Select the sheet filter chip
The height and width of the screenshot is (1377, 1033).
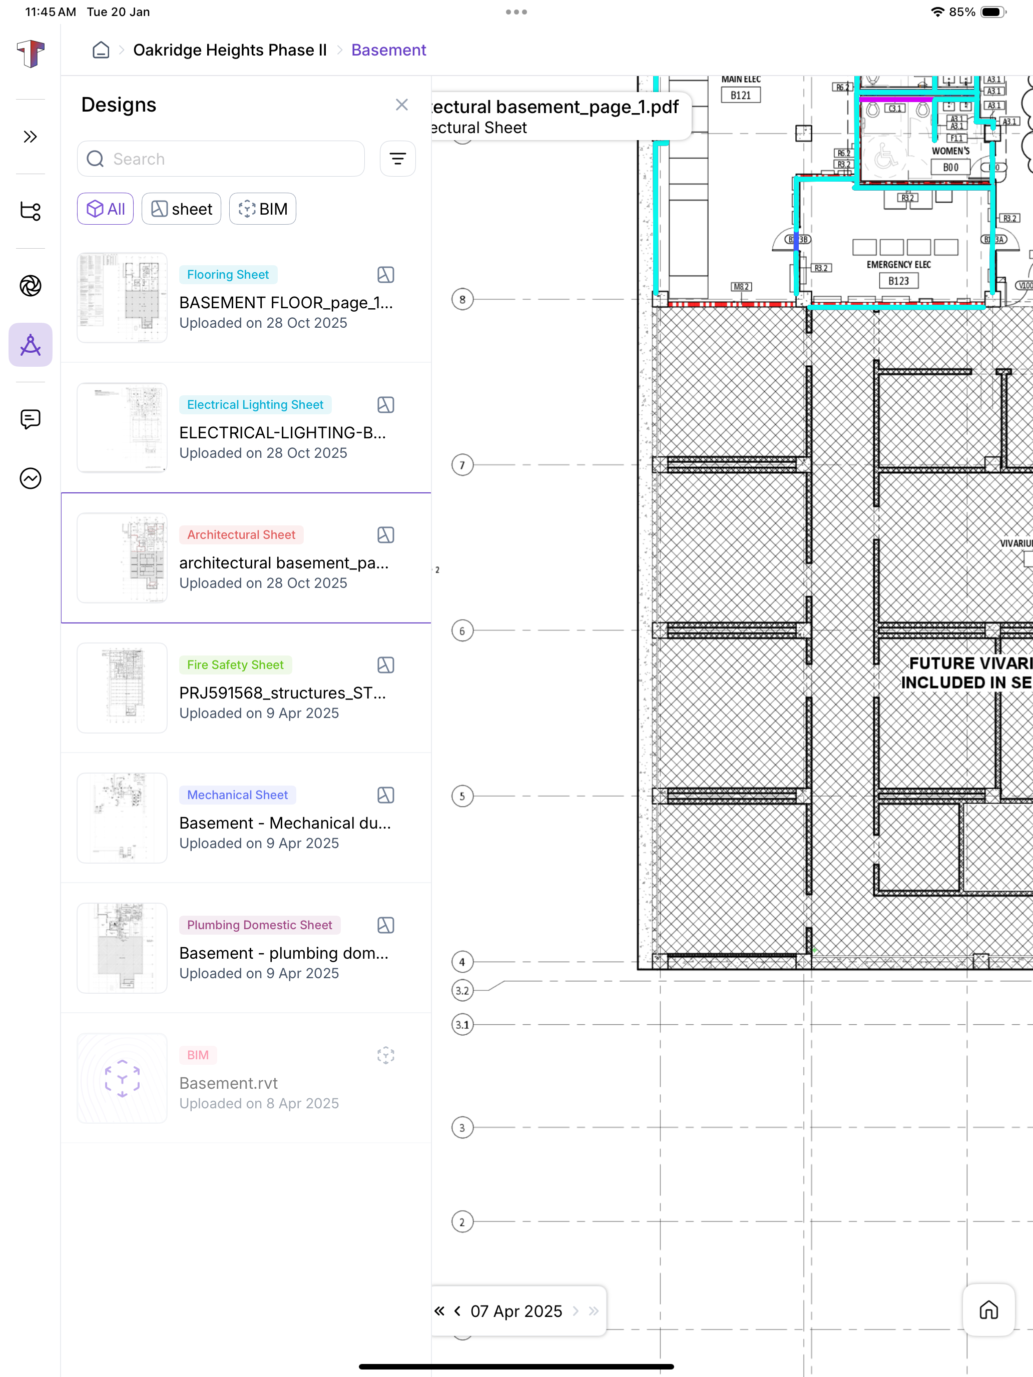click(181, 209)
